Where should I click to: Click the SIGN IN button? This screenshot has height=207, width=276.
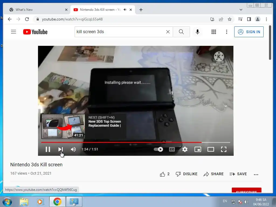tap(249, 32)
